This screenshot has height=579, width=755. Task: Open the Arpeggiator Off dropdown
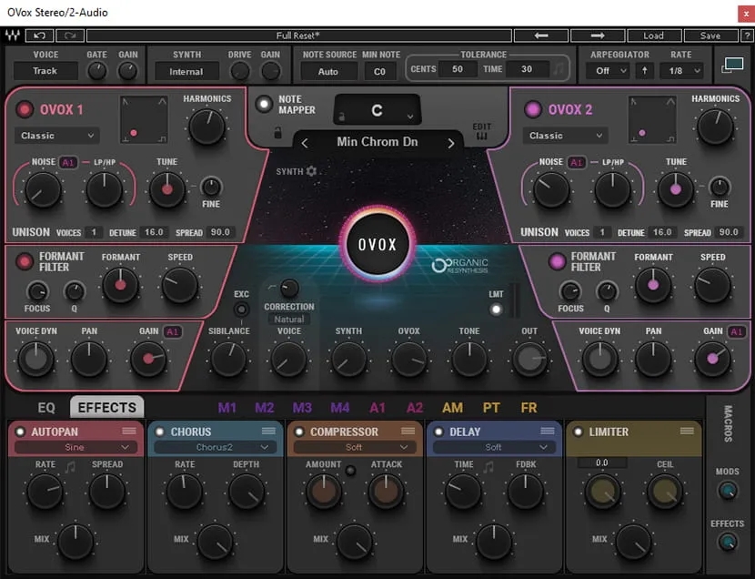pos(609,71)
